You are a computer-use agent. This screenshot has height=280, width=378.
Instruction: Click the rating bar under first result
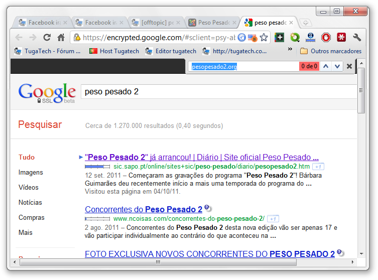coord(97,167)
